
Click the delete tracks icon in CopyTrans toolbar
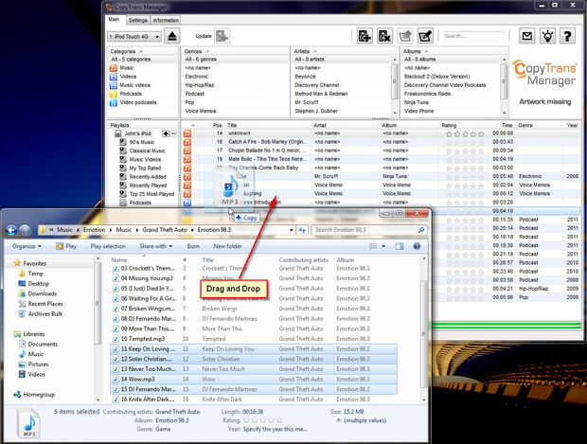pos(384,36)
